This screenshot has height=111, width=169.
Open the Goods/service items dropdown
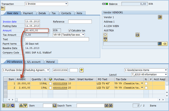point(166,70)
